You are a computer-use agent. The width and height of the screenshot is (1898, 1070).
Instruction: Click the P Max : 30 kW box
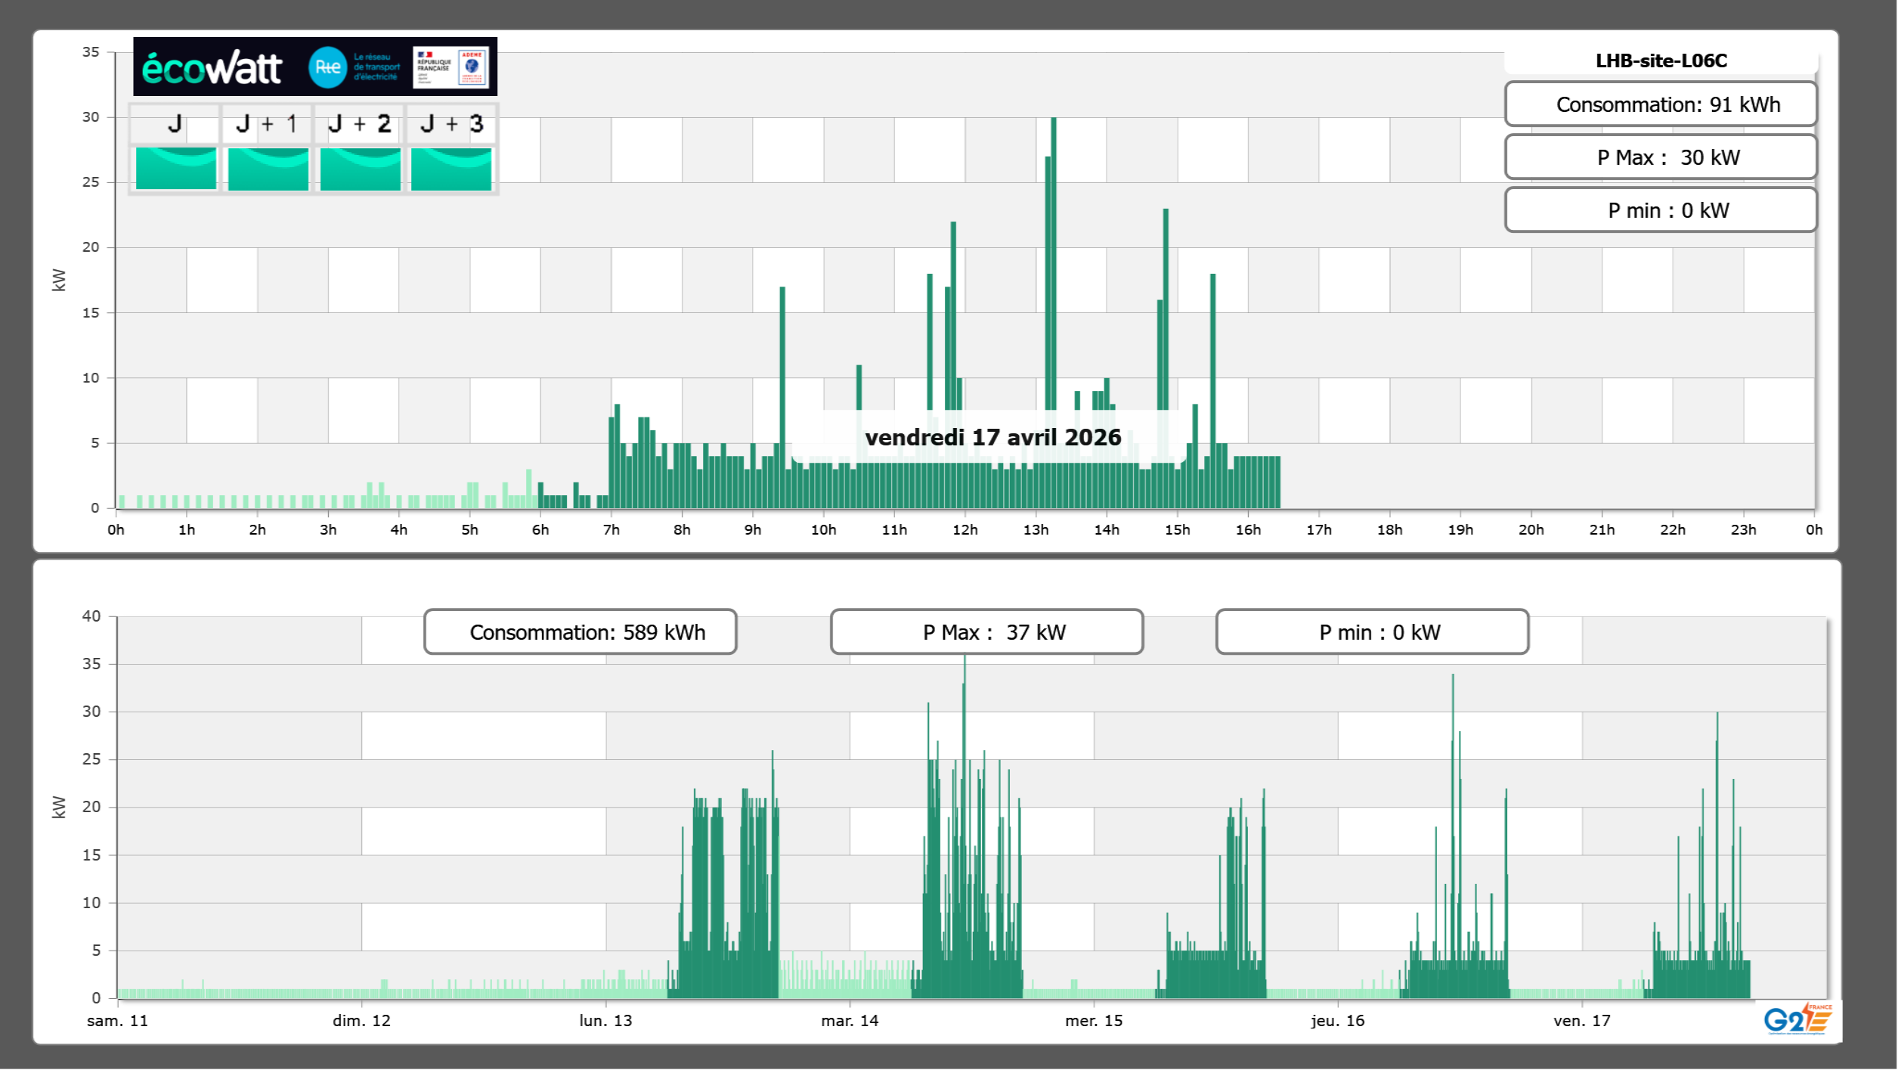coord(1661,157)
